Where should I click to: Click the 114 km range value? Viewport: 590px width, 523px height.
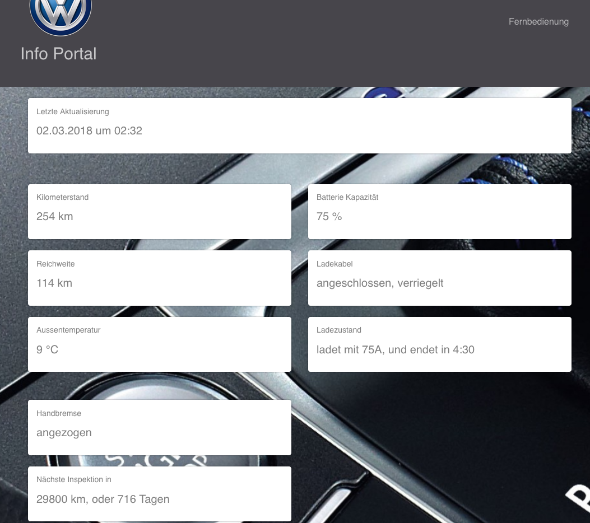tap(54, 283)
